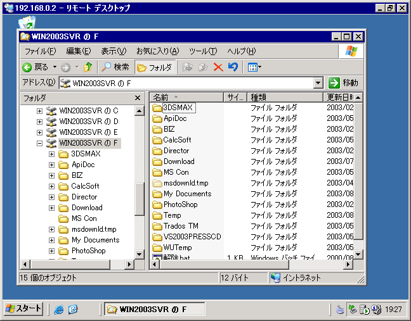Viewport: 411px width, 321px height.
Task: Click file list vertical scrollbar down arrow
Action: tap(358, 254)
